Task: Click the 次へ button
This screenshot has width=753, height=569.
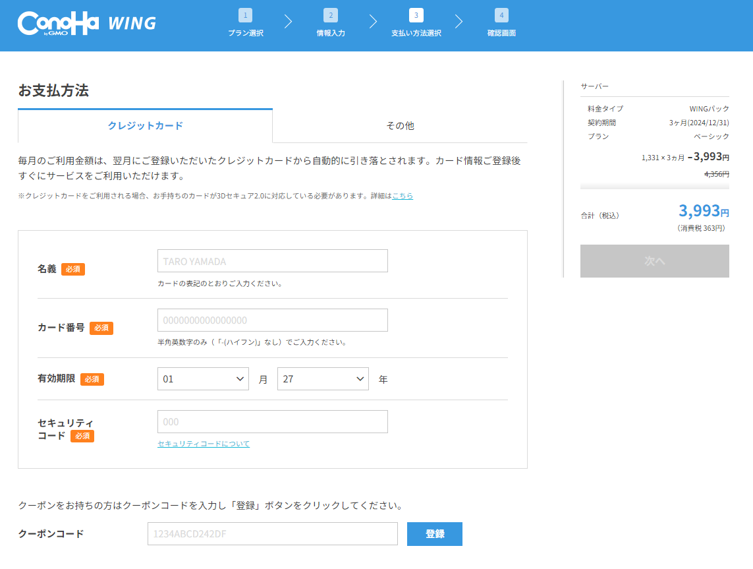Action: click(654, 261)
